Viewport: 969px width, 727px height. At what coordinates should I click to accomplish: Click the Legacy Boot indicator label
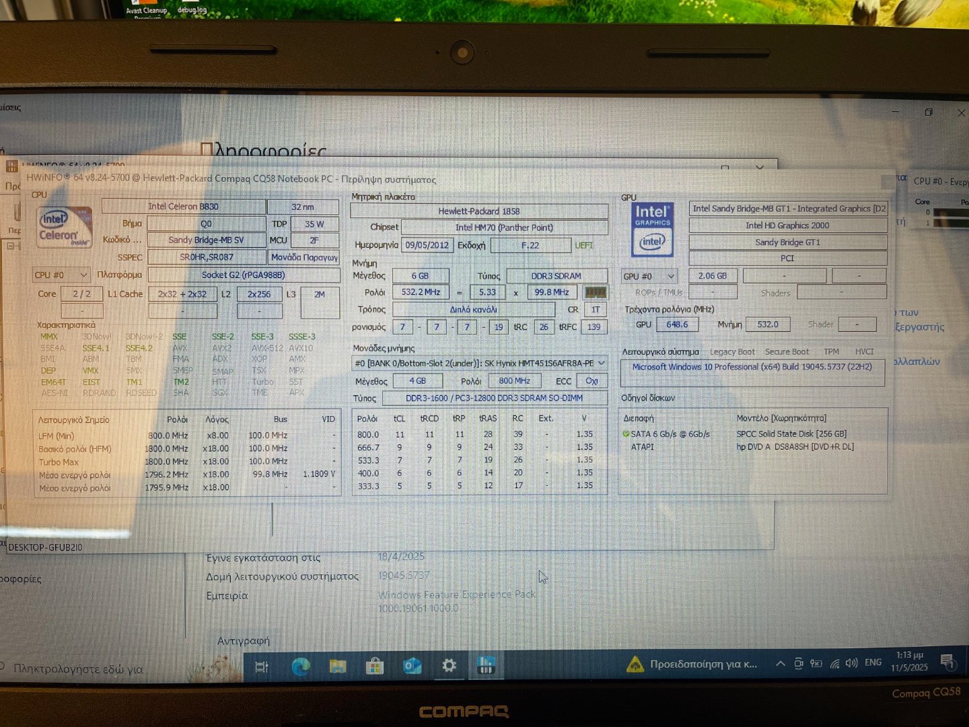[x=732, y=352]
